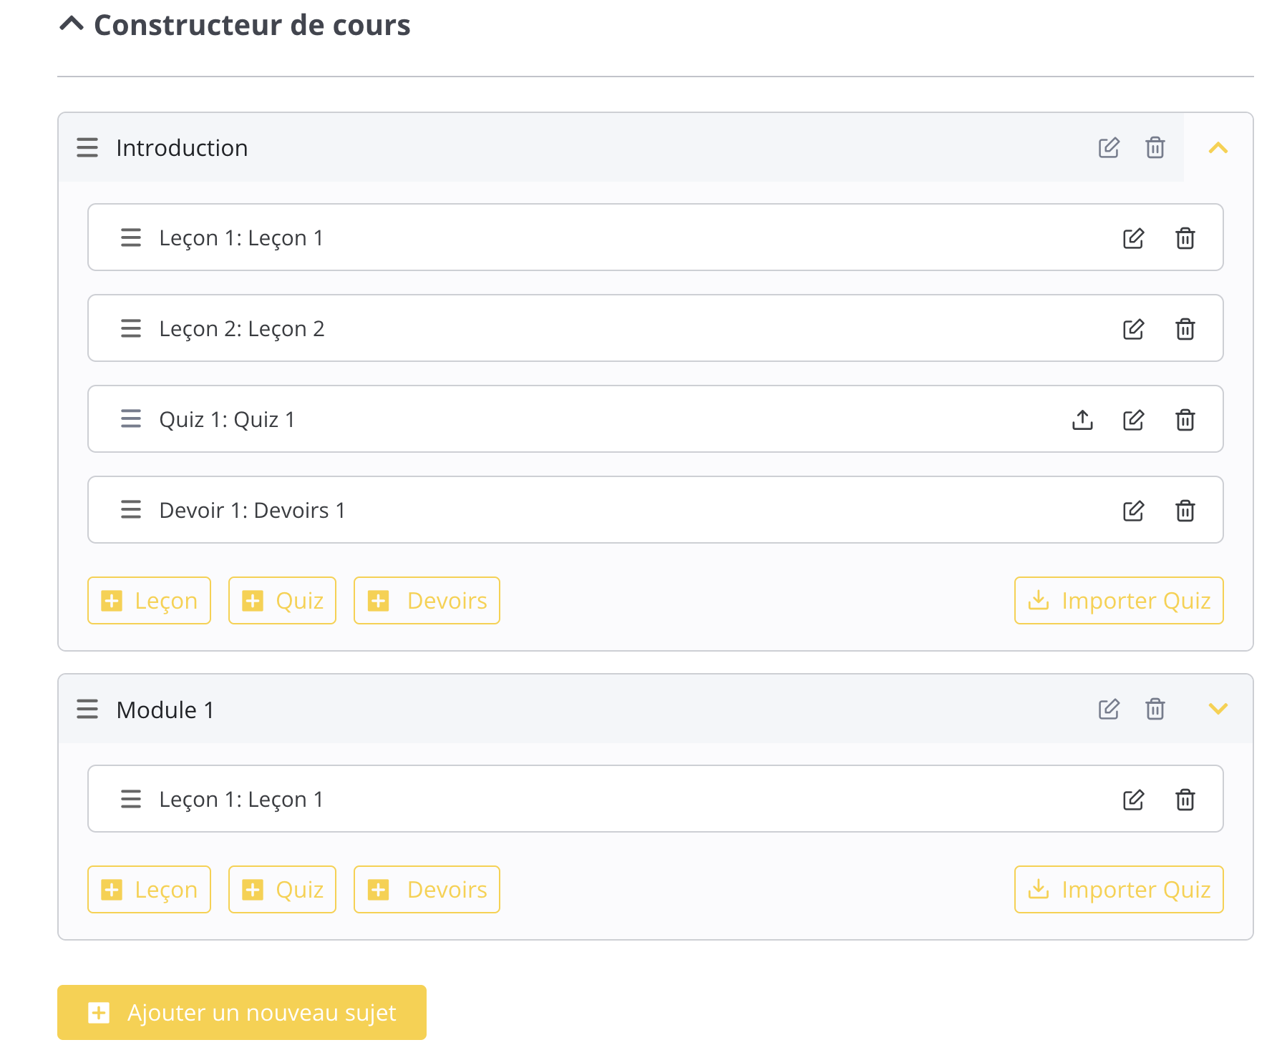Collapse the Introduction topic chevron
Image resolution: width=1287 pixels, height=1050 pixels.
coord(1218,148)
